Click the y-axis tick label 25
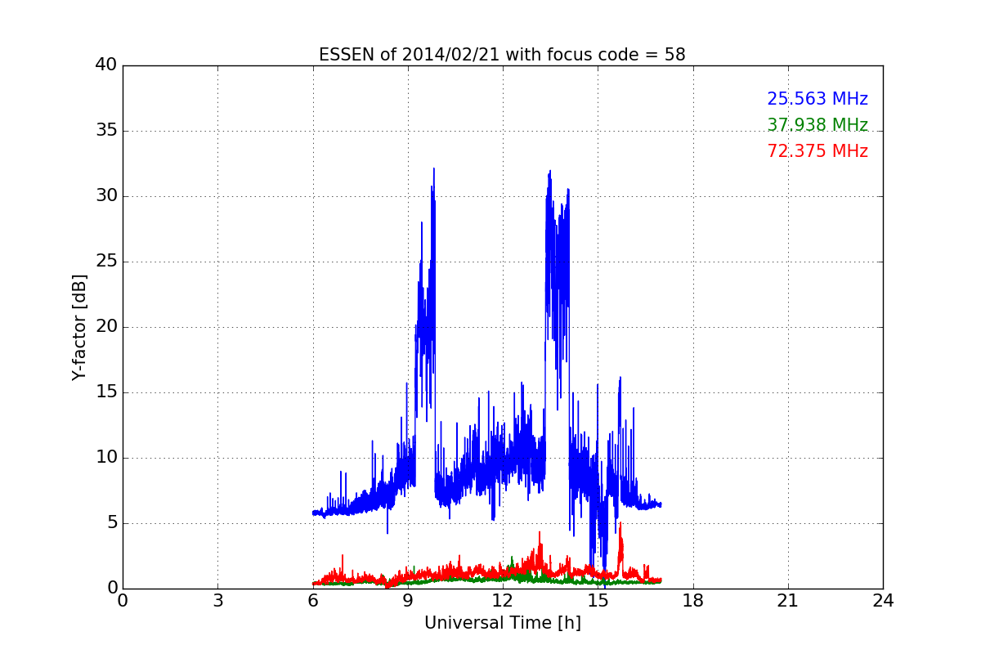This screenshot has width=981, height=654. click(106, 262)
